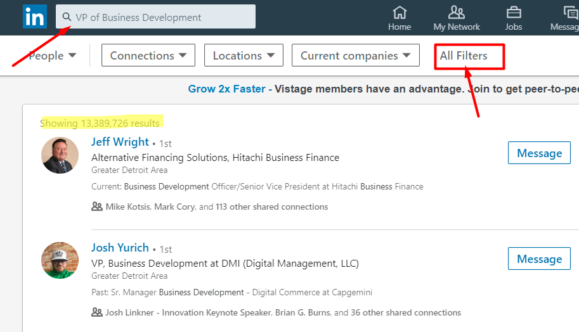Open the Home navigation icon

(400, 13)
